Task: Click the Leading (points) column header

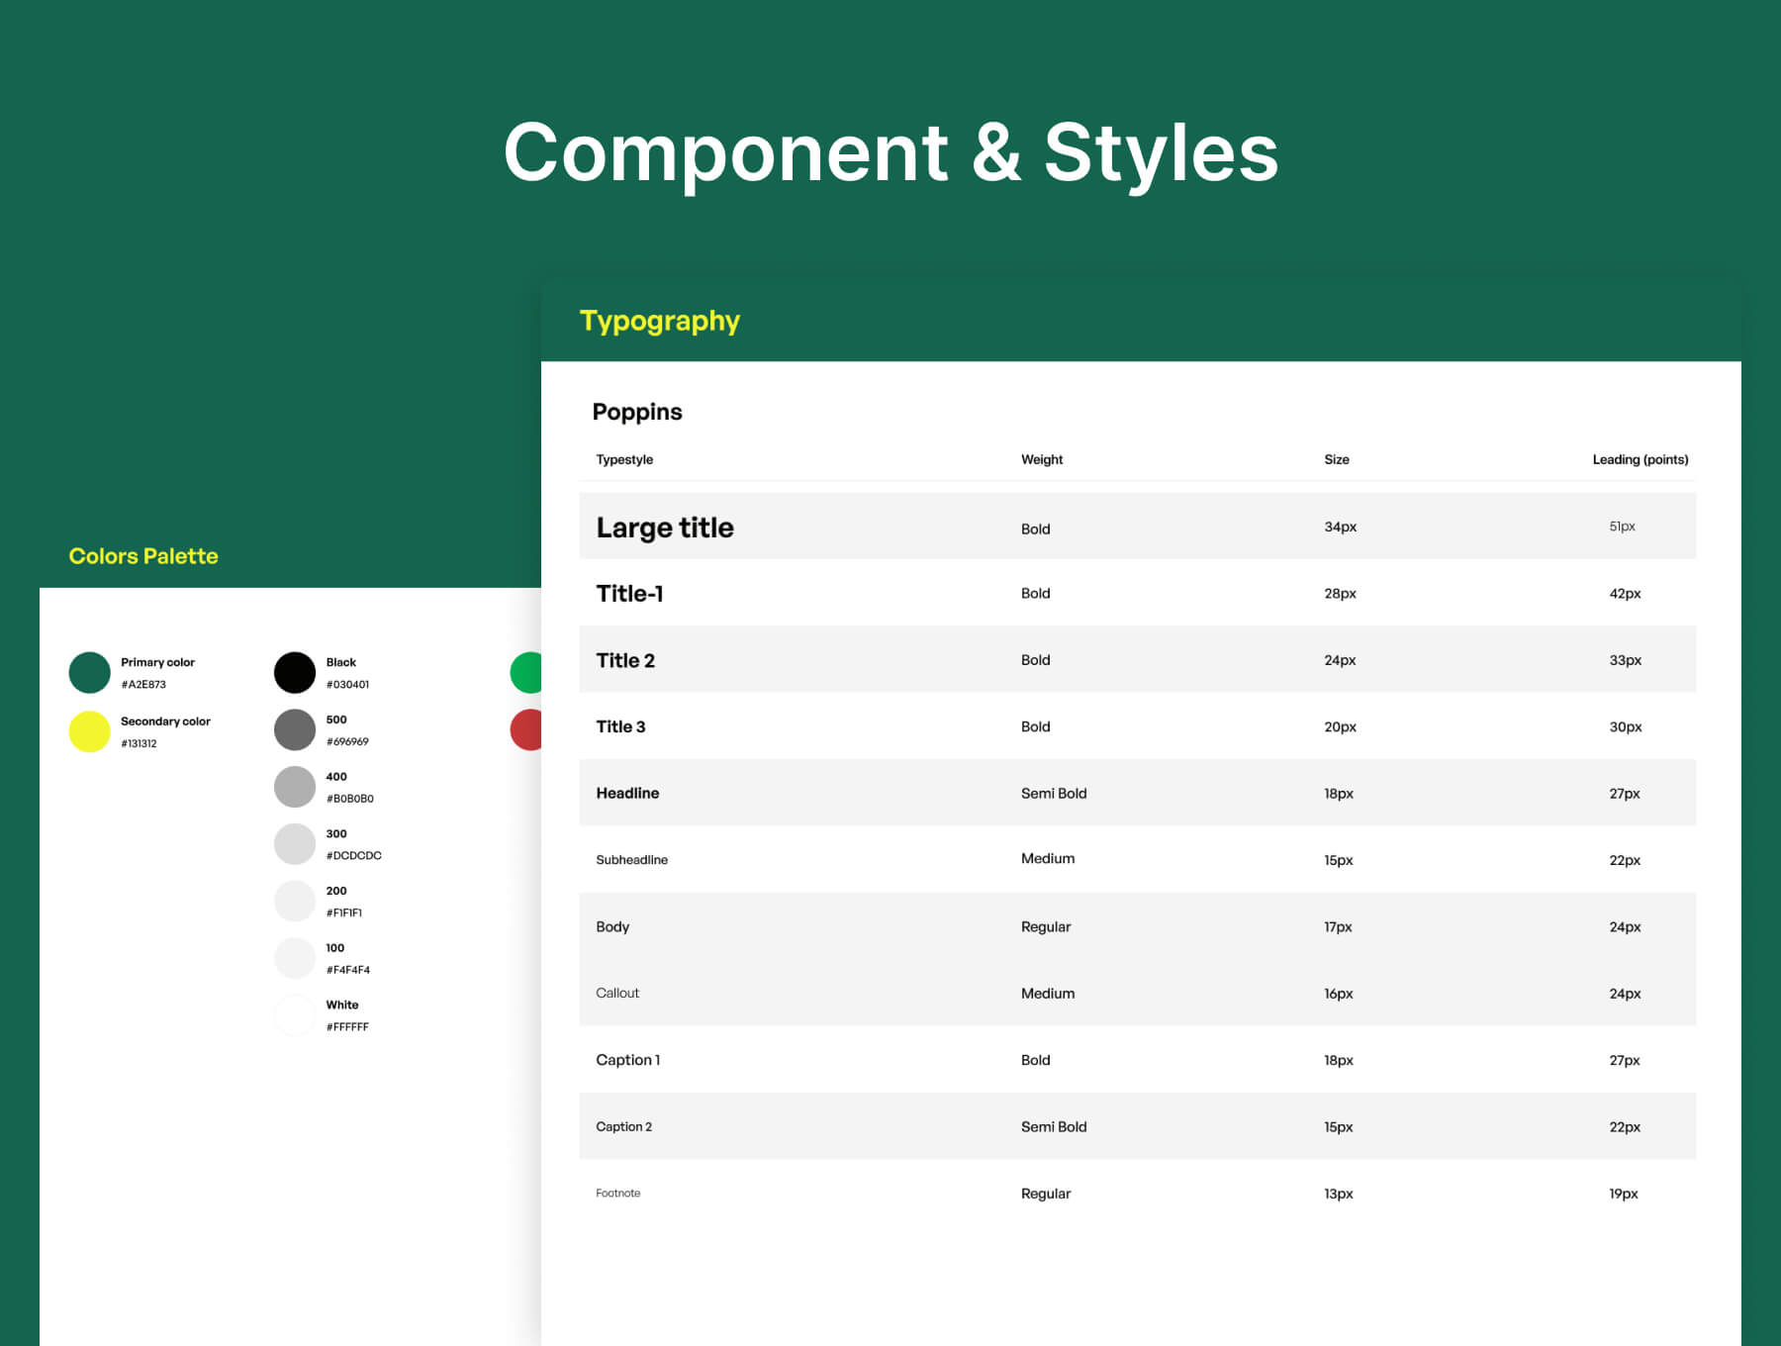Action: click(x=1640, y=459)
